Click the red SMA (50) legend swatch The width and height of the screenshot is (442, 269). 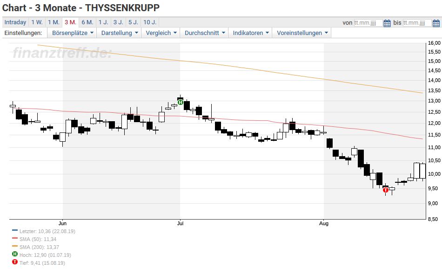pos(15,238)
